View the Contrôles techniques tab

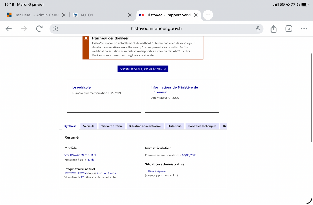coord(202,126)
